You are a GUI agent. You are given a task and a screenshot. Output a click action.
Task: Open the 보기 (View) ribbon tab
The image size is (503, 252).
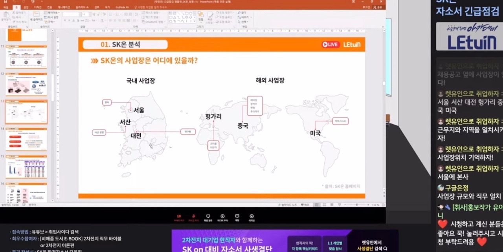tap(107, 7)
